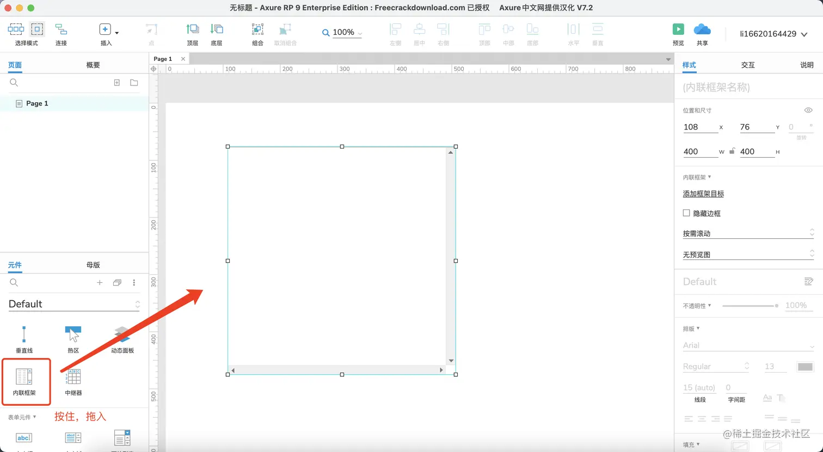The width and height of the screenshot is (823, 452).
Task: Select the 中继器 repeater widget
Action: 73,381
